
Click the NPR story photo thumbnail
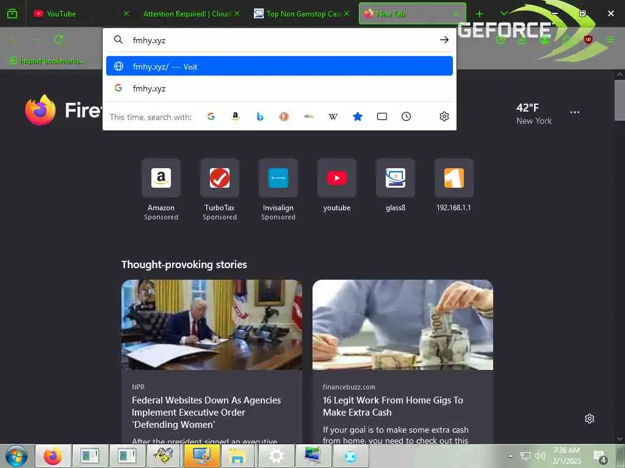tap(212, 324)
